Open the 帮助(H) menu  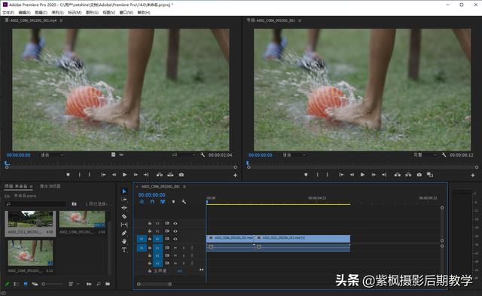pos(144,13)
